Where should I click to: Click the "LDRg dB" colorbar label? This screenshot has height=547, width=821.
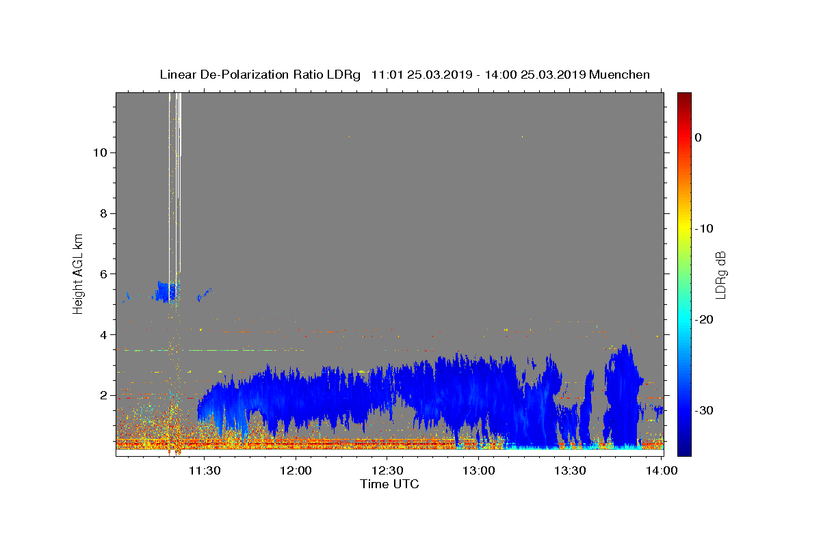click(720, 274)
